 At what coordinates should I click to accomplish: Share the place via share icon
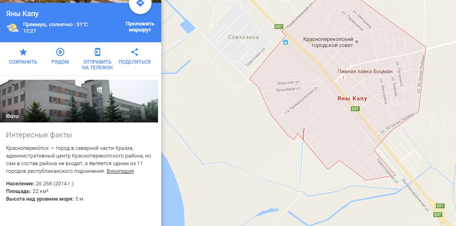(134, 52)
